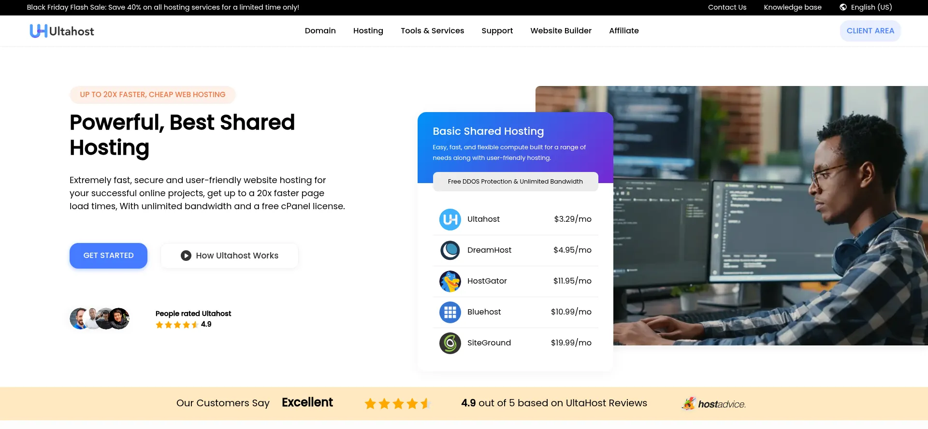Click the GET STARTED button

click(x=108, y=256)
